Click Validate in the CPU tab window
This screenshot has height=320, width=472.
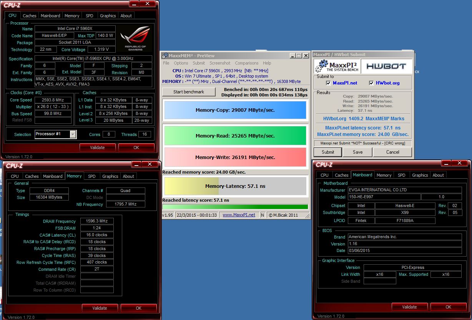[x=97, y=147]
